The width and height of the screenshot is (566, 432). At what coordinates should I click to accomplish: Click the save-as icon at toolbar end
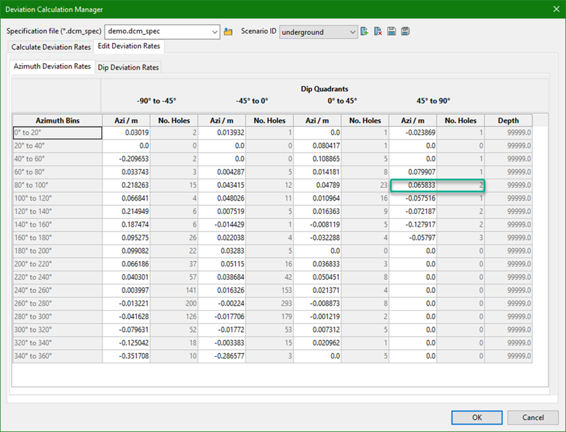405,32
